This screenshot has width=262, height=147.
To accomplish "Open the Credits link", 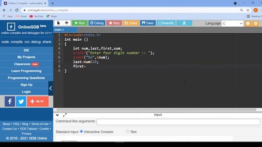I will click(44, 129).
